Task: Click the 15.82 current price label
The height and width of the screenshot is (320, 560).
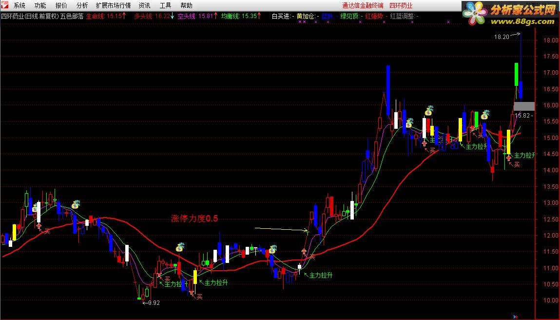Action: pos(522,116)
